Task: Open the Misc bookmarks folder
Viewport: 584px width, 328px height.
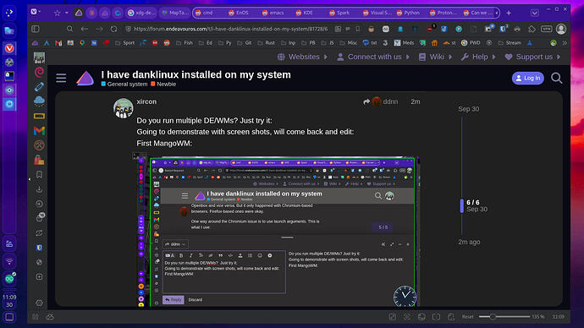Action: 348,43
